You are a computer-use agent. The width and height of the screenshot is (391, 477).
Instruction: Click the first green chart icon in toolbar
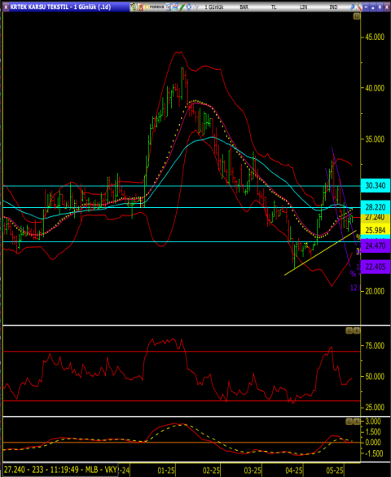133,7
